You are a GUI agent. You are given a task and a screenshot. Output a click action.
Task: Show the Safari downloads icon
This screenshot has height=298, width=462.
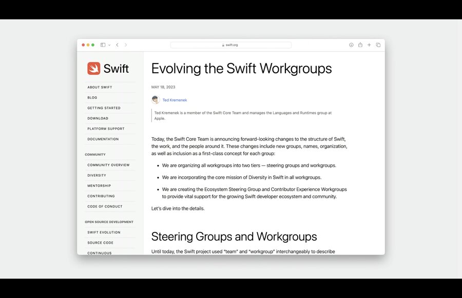click(351, 45)
